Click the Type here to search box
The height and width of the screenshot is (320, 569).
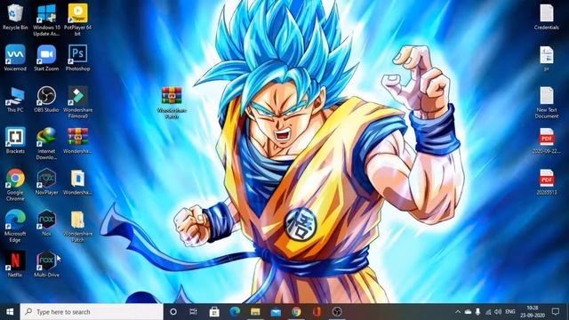[92, 312]
